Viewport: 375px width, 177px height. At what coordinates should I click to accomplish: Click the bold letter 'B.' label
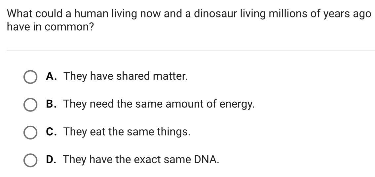point(52,104)
